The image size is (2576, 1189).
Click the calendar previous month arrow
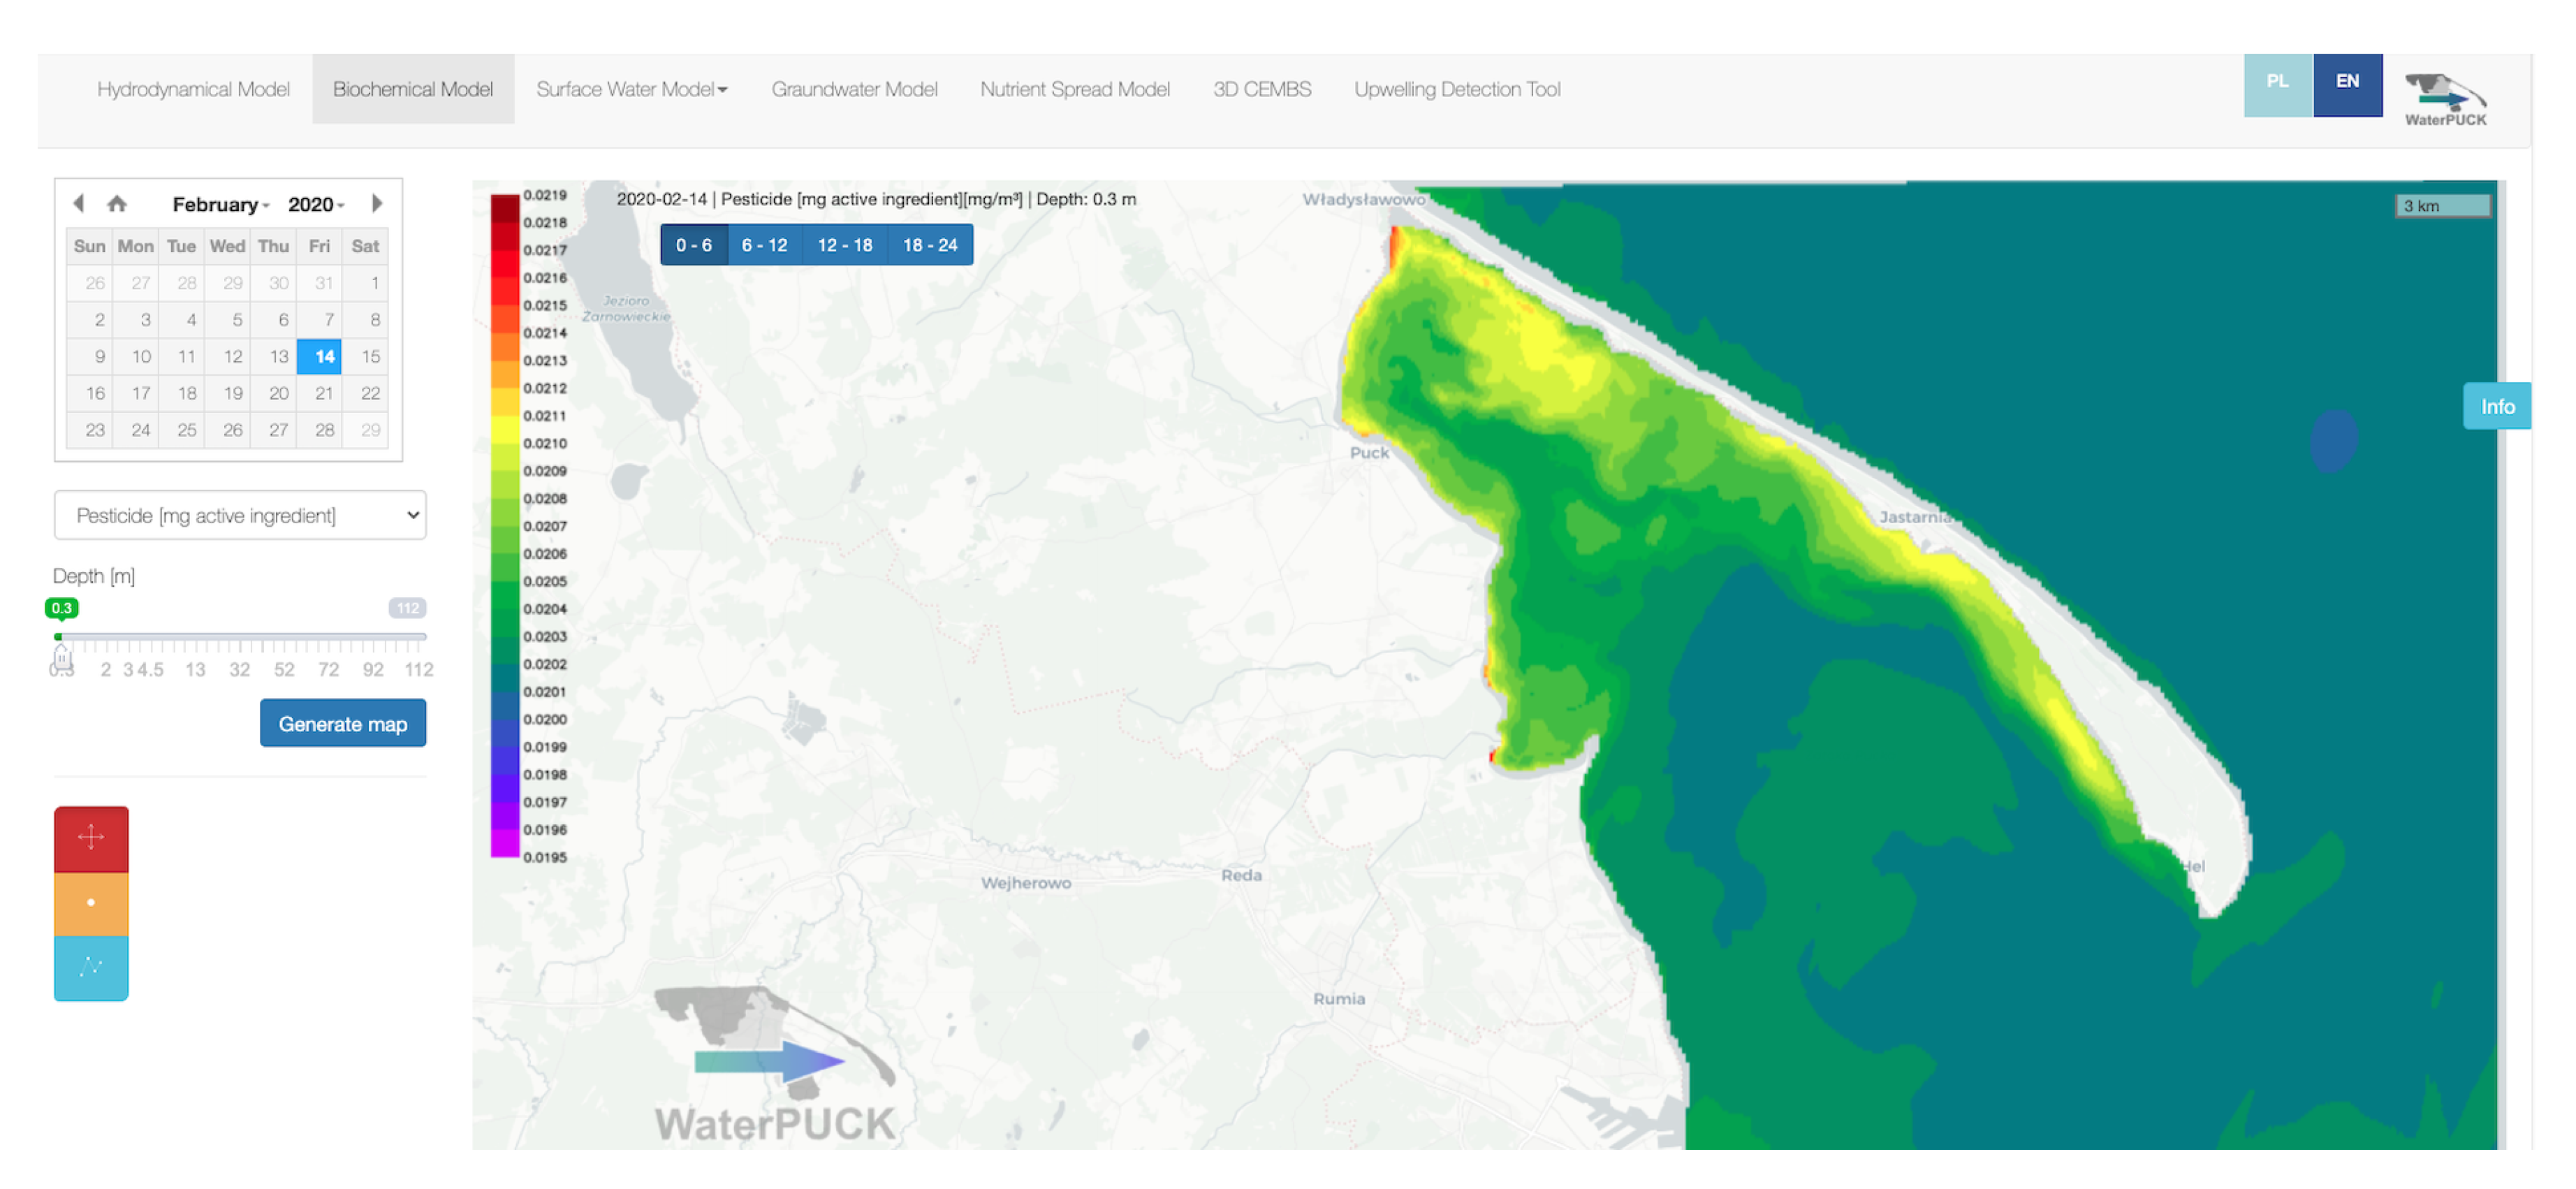pyautogui.click(x=78, y=204)
